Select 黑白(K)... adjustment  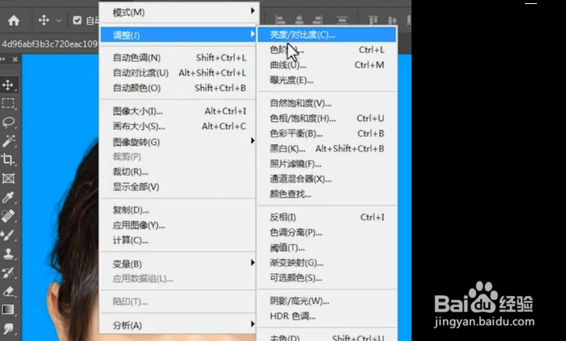coord(326,149)
